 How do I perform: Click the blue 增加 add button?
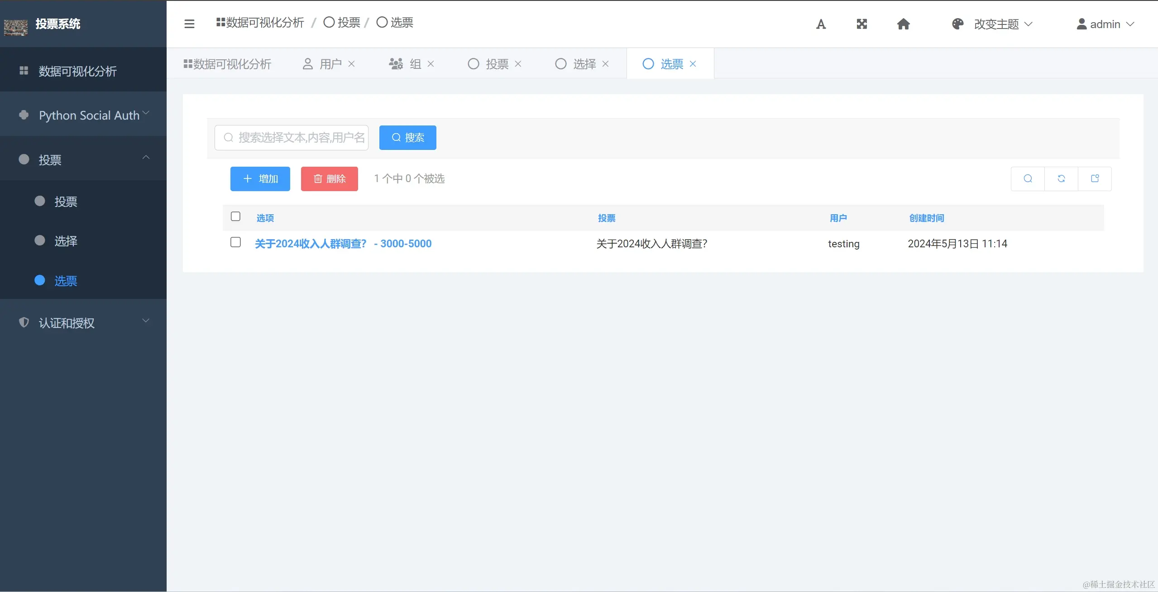[x=260, y=179]
